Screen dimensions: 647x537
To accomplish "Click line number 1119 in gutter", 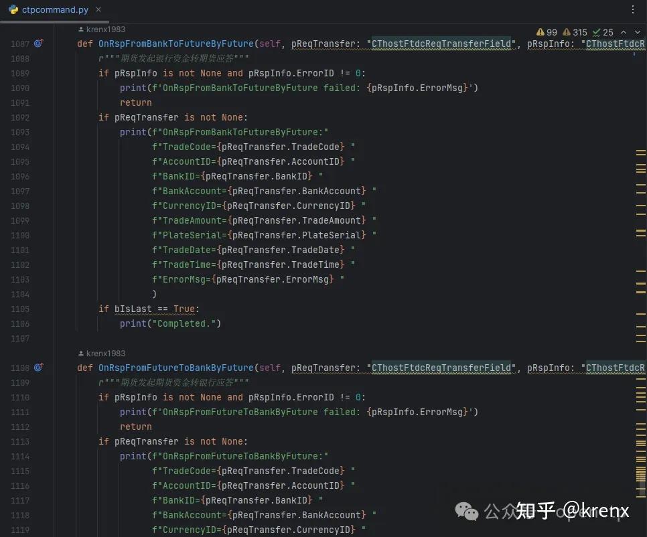I will tap(20, 530).
